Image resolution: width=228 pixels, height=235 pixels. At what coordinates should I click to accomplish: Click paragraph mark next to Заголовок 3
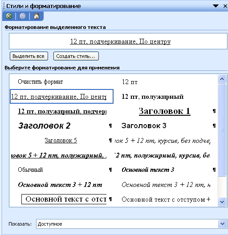(214, 126)
